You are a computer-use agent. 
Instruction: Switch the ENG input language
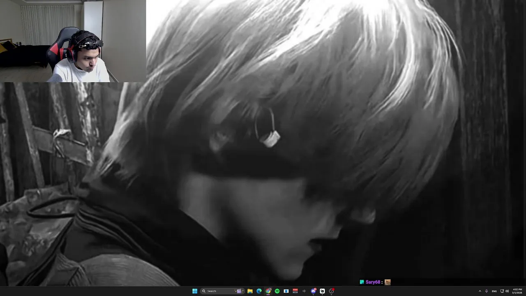click(494, 291)
